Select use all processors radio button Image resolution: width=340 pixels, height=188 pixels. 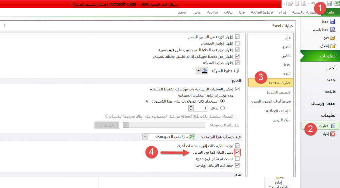222,101
